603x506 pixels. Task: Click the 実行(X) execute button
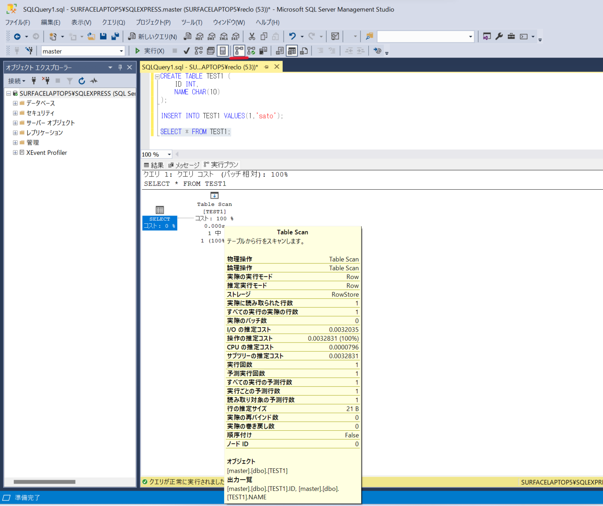click(x=150, y=51)
